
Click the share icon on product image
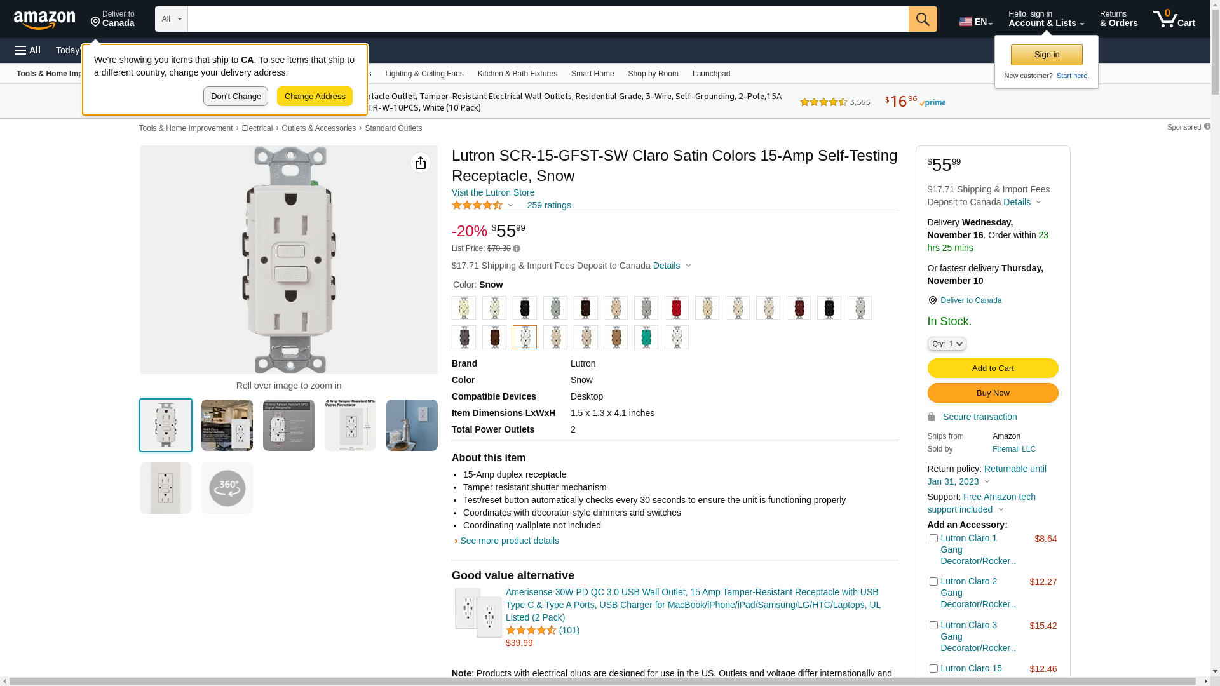420,163
